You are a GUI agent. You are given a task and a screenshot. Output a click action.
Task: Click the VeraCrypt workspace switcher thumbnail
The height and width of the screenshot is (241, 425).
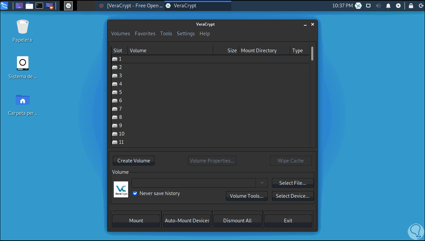(x=68, y=6)
